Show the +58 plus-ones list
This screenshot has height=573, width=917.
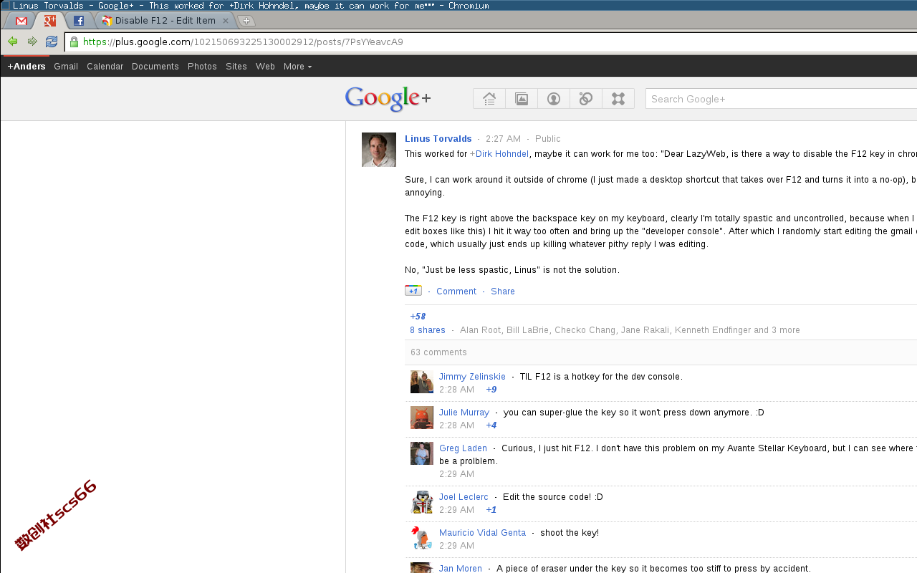pos(418,317)
